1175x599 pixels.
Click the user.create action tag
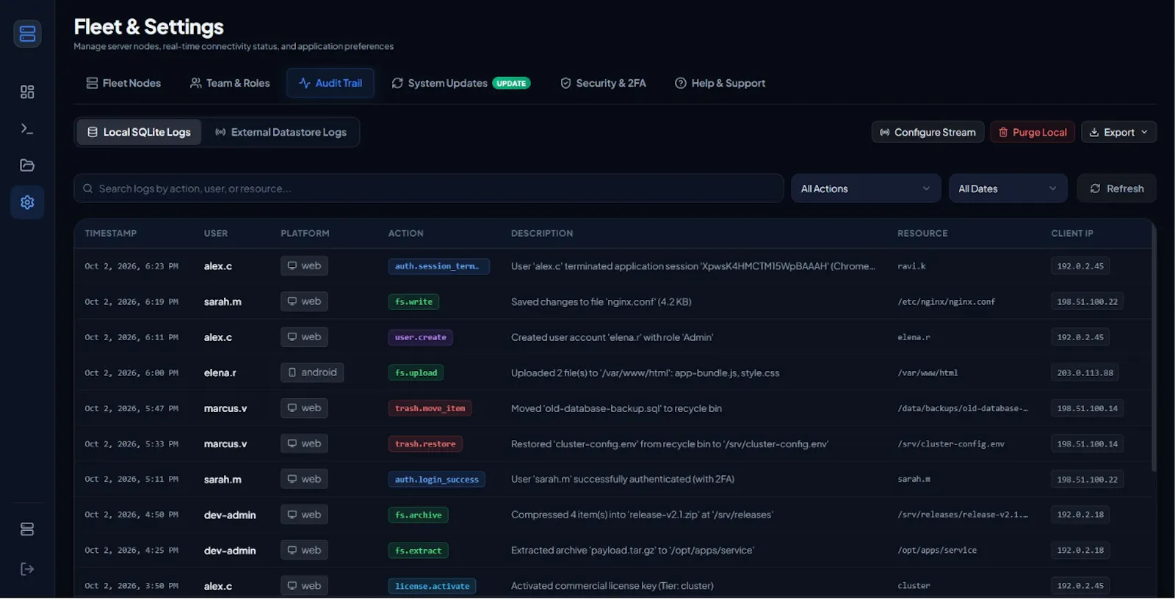[x=421, y=337]
